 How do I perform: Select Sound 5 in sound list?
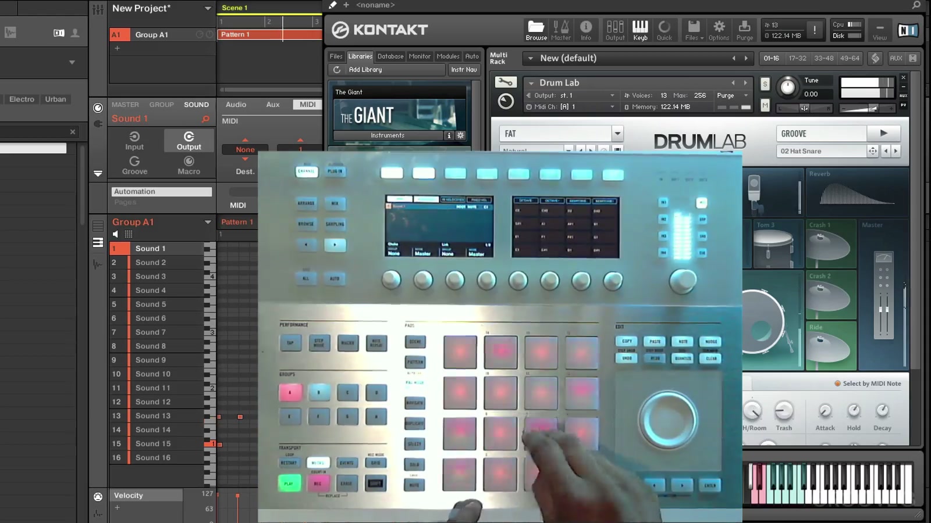point(157,304)
